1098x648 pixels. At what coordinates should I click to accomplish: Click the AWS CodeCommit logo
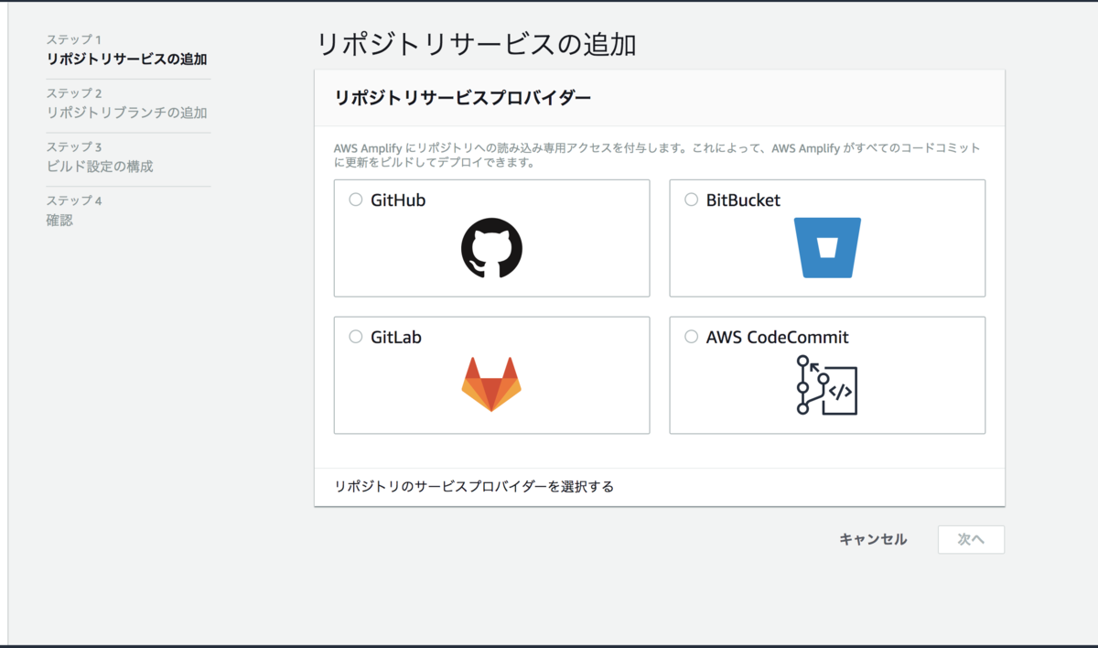826,385
